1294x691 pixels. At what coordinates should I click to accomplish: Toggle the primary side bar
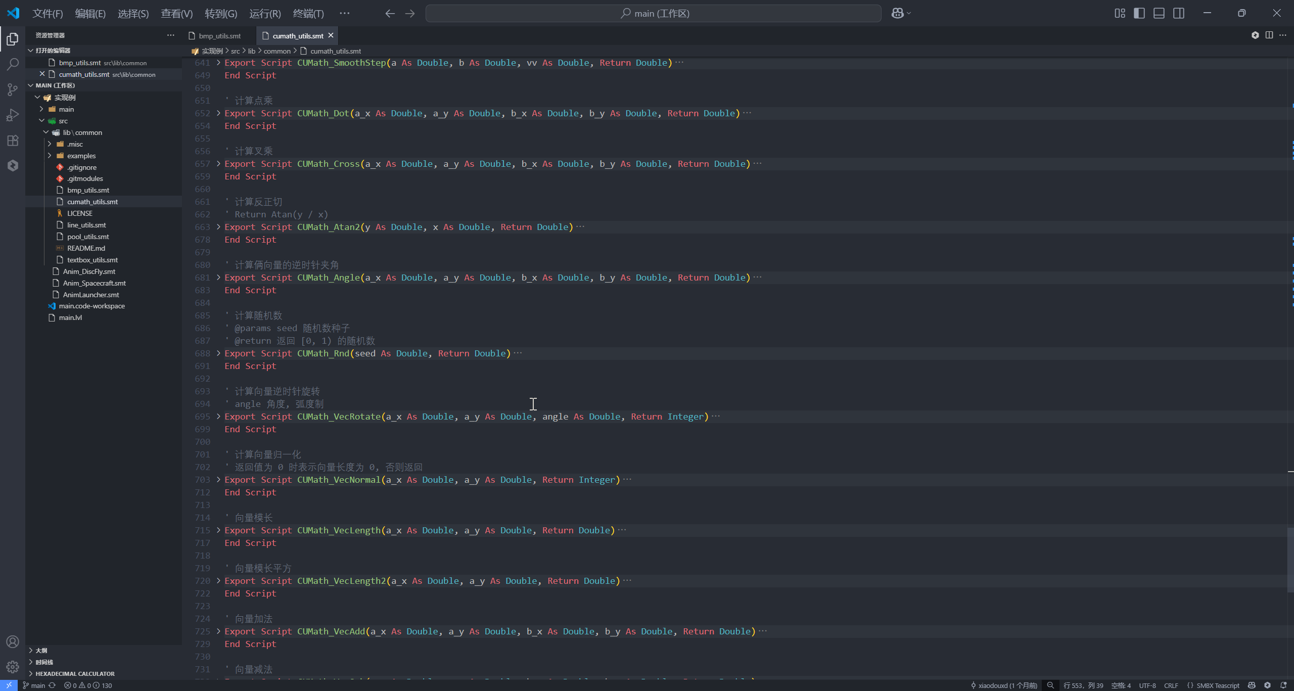(x=1139, y=14)
